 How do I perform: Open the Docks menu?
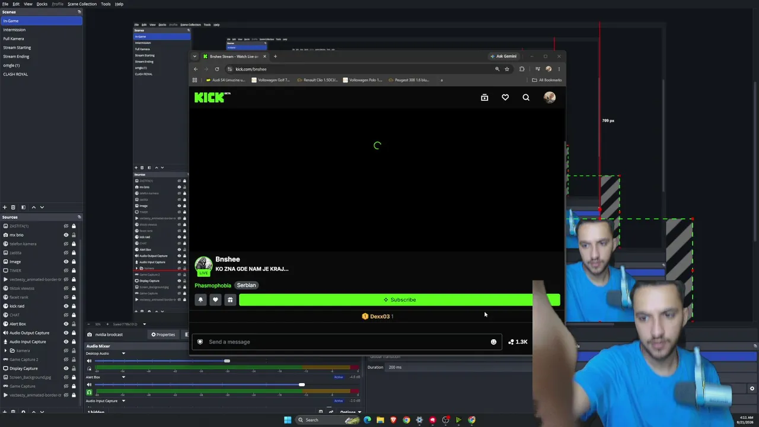point(42,4)
